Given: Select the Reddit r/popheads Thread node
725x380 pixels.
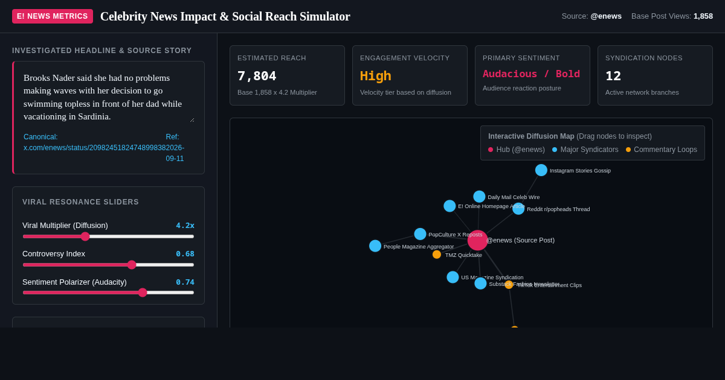Looking at the screenshot, I should [518, 209].
